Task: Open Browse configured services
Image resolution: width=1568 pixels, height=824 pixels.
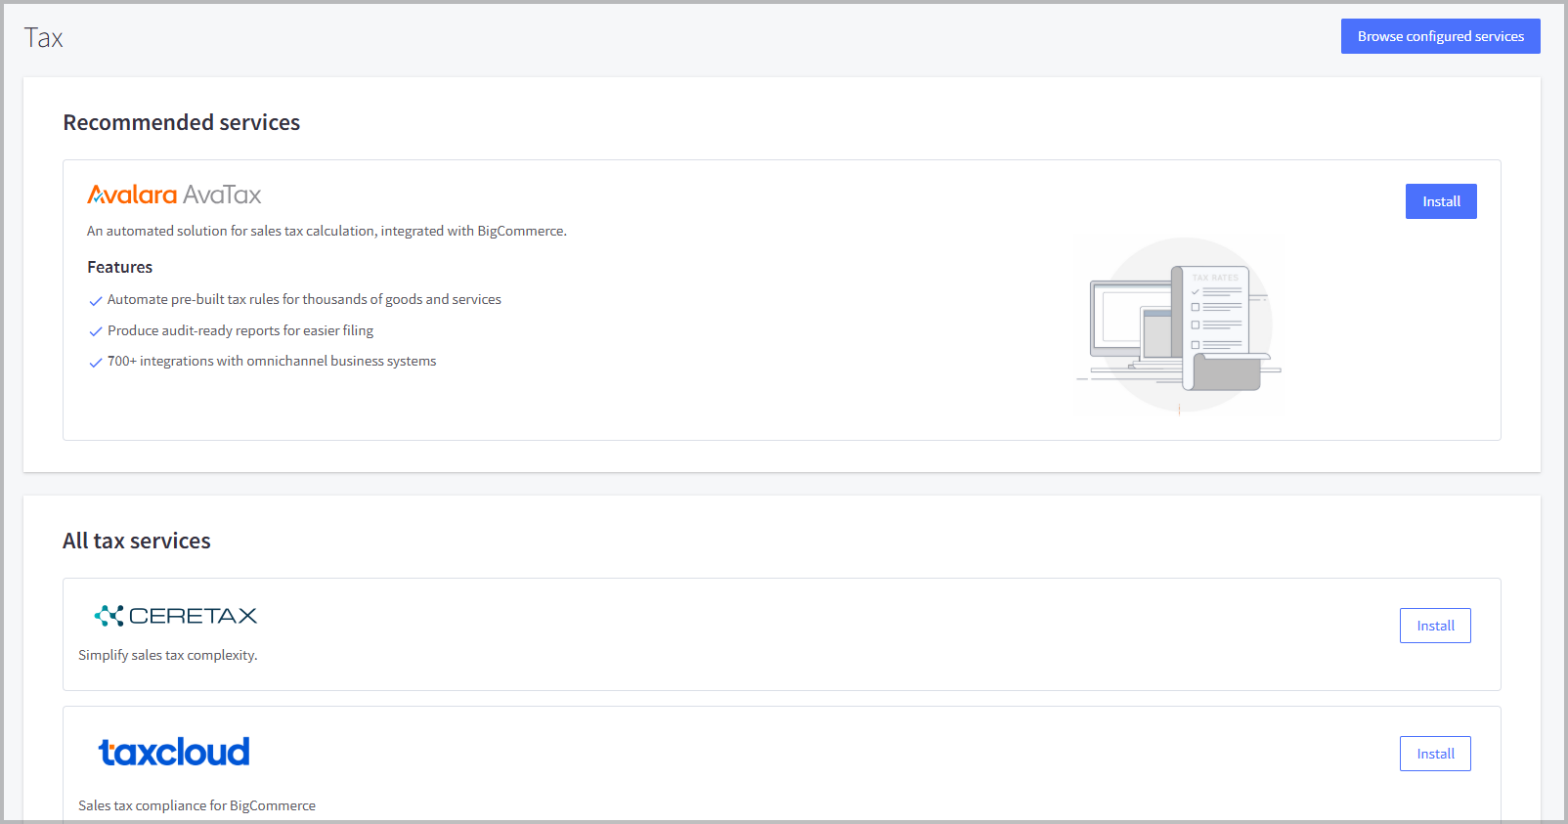Action: pos(1441,36)
